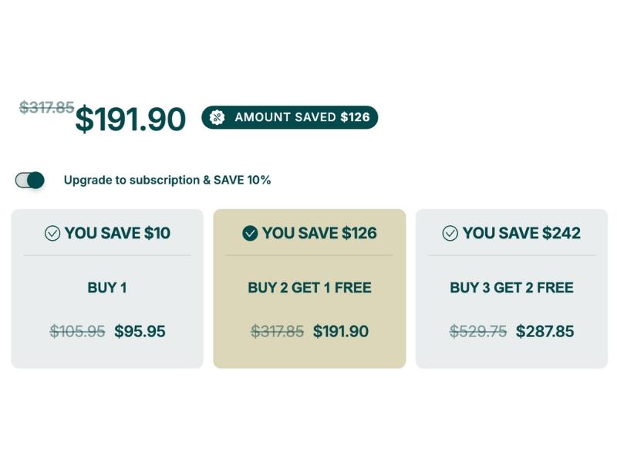Click the large $191.90 total price
The width and height of the screenshot is (617, 463).
(130, 120)
